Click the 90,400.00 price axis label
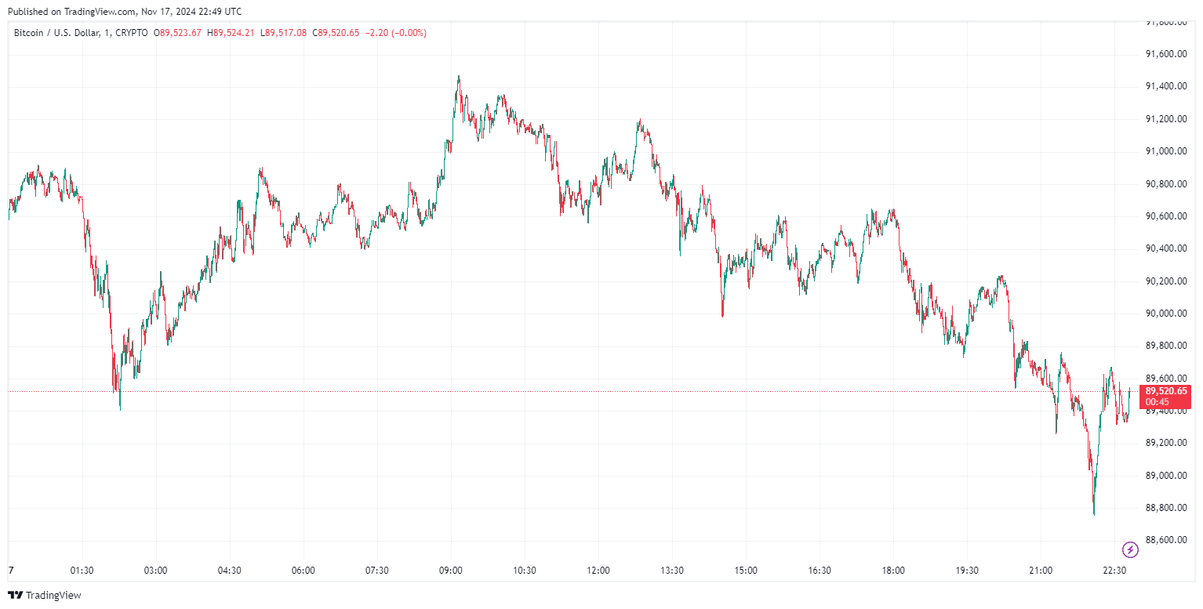 [x=1166, y=248]
